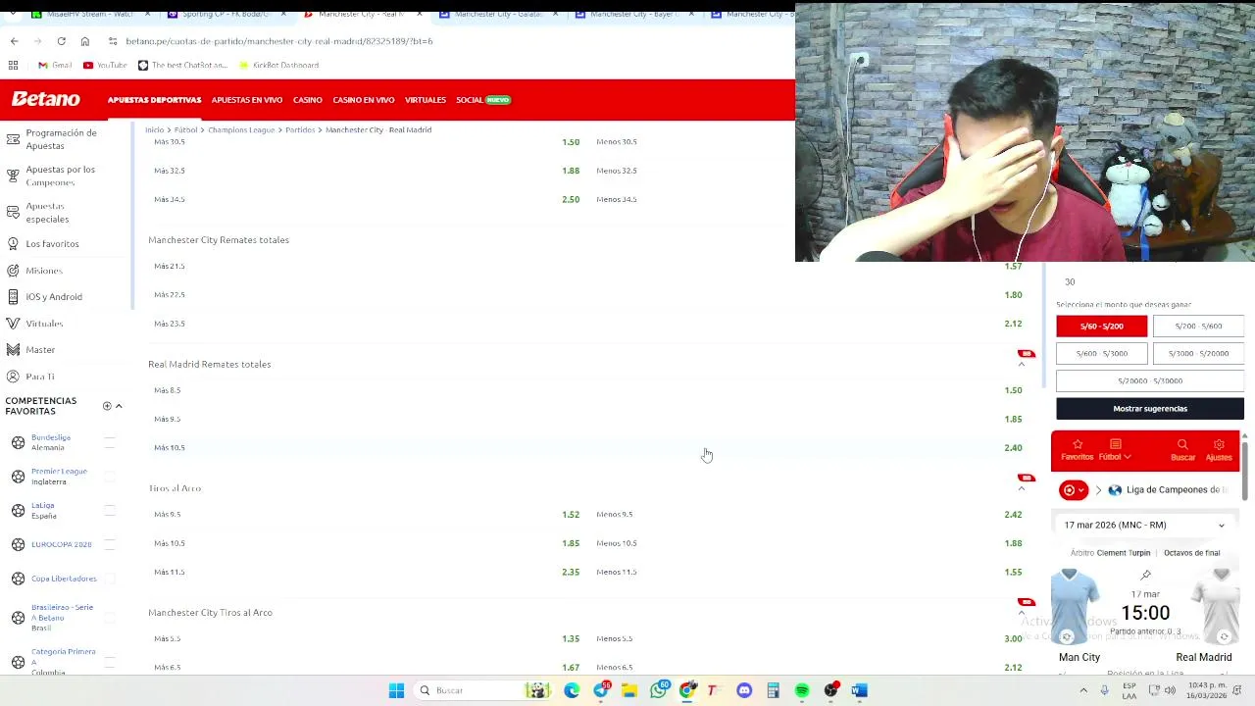The width and height of the screenshot is (1255, 706).
Task: Open Casino en Vivo tab
Action: point(364,100)
